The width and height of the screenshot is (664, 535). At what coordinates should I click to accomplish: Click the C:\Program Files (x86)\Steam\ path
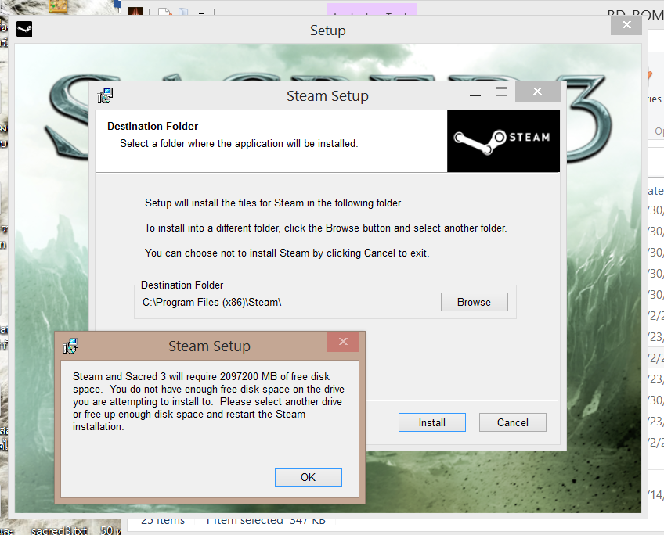point(211,303)
